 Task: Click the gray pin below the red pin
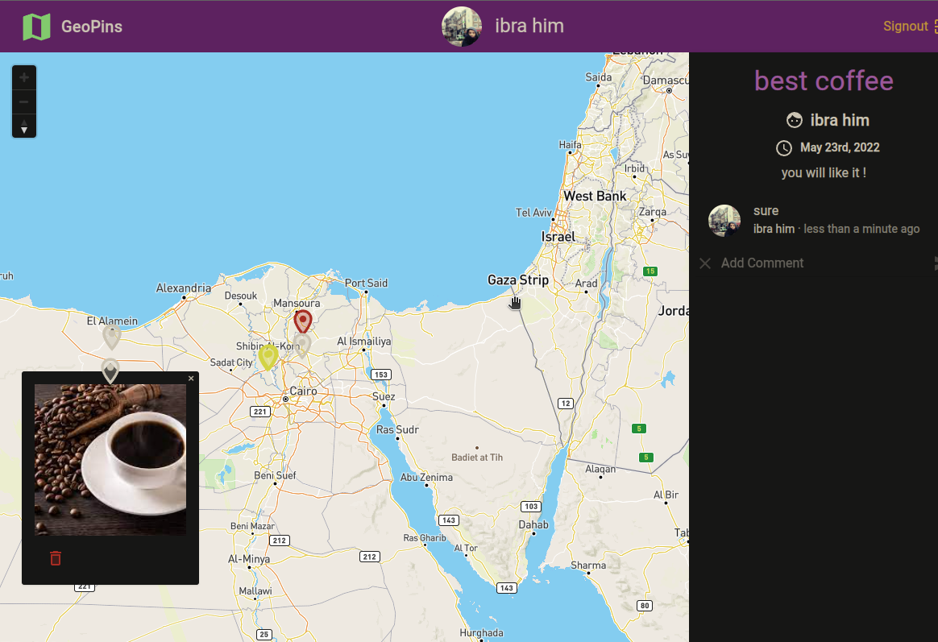pyautogui.click(x=302, y=346)
